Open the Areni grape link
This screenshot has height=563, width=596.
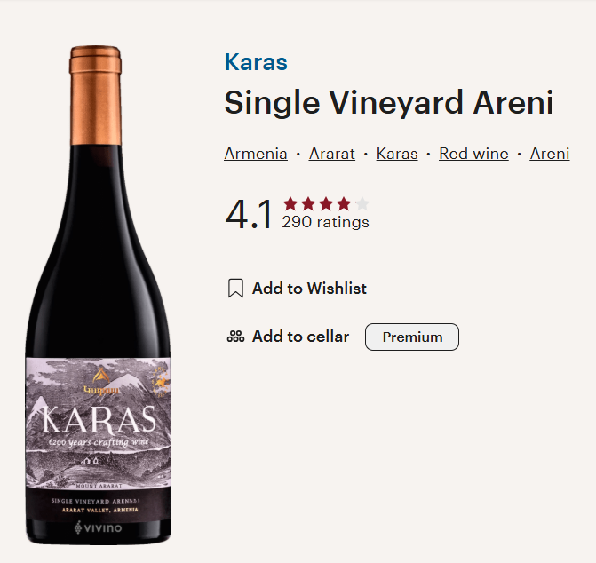[550, 154]
